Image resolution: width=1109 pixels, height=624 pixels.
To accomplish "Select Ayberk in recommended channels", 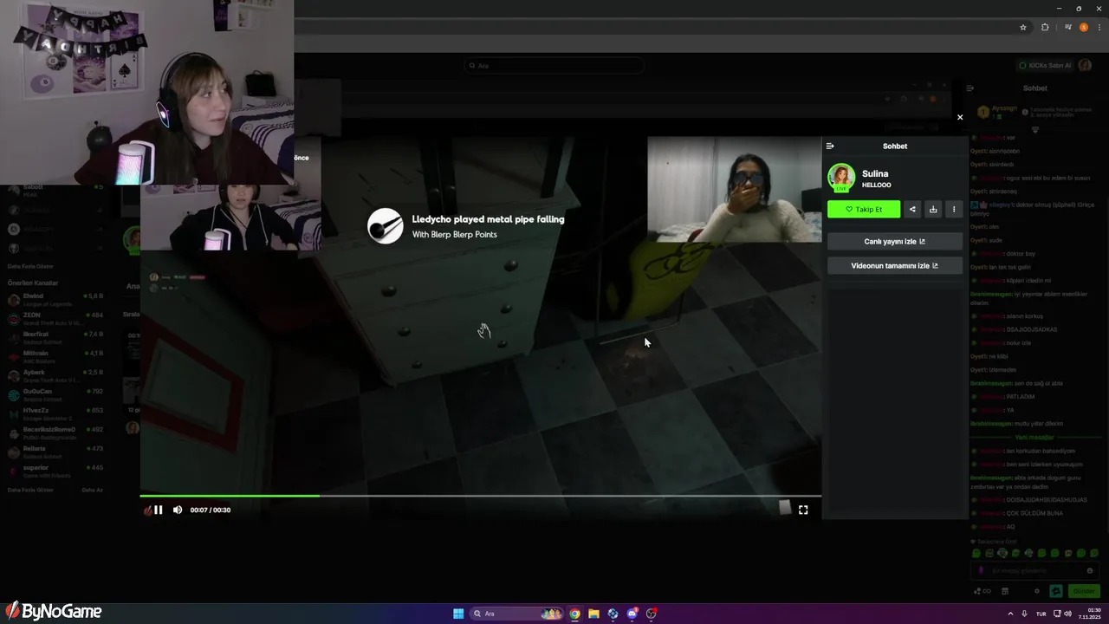I will coord(55,374).
